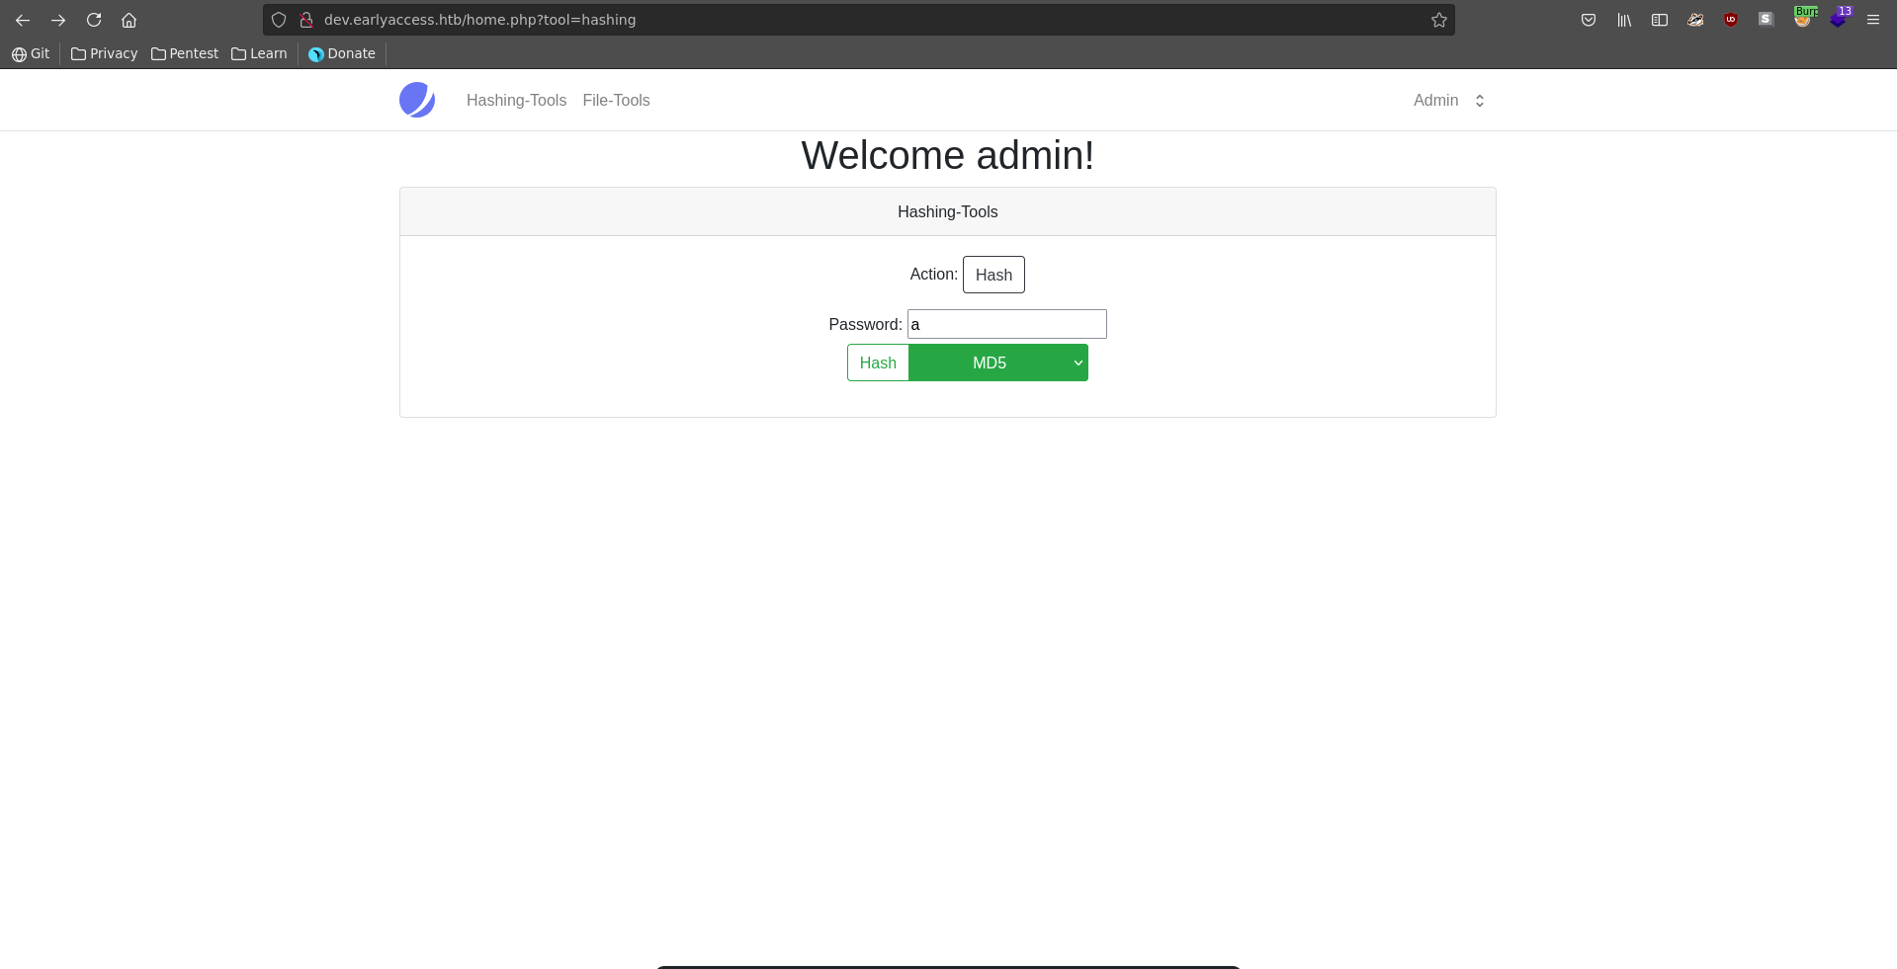
Task: Click the site logo in navbar
Action: (417, 100)
